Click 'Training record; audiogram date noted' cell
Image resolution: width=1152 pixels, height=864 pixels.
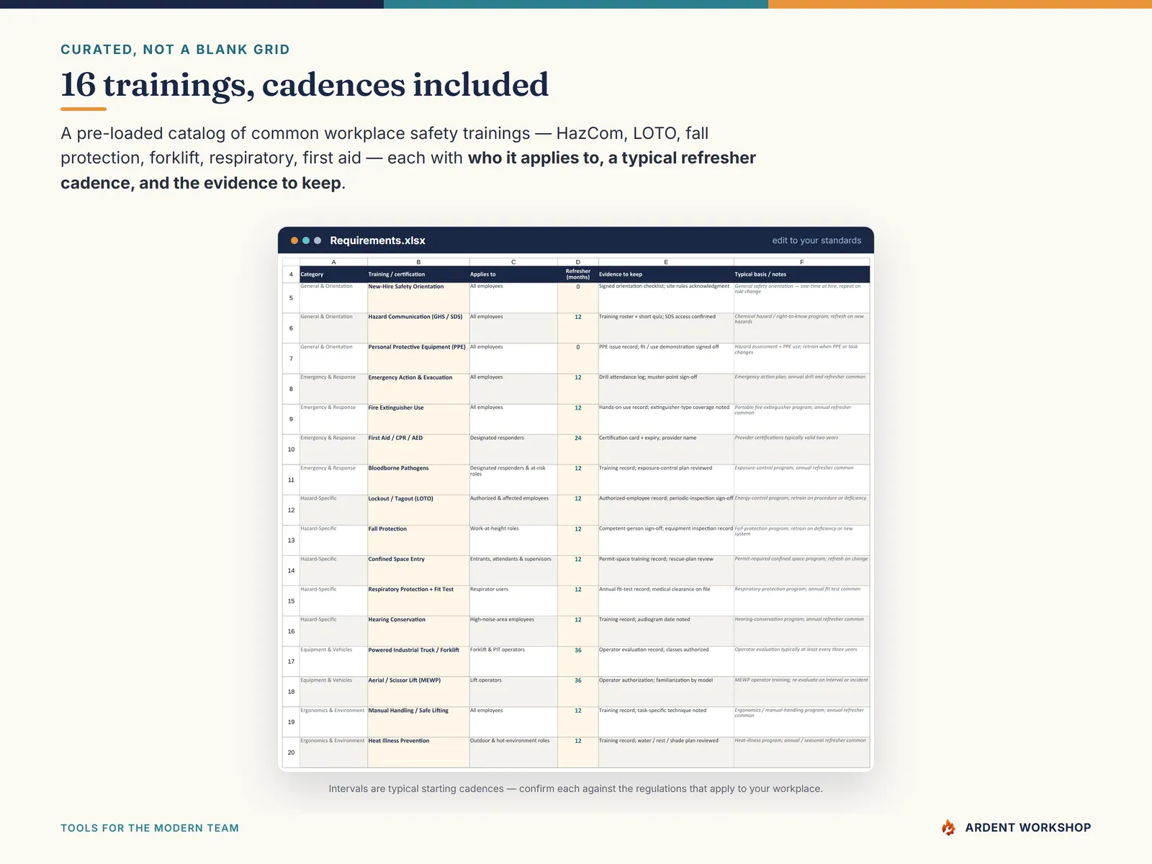click(x=666, y=631)
